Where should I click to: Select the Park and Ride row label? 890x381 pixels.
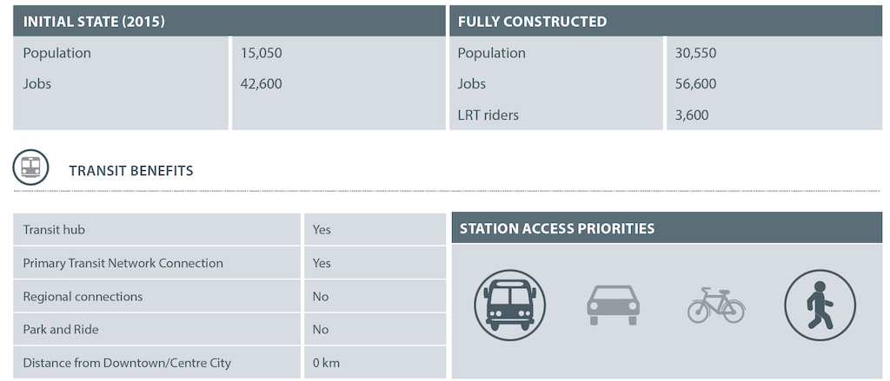(61, 330)
